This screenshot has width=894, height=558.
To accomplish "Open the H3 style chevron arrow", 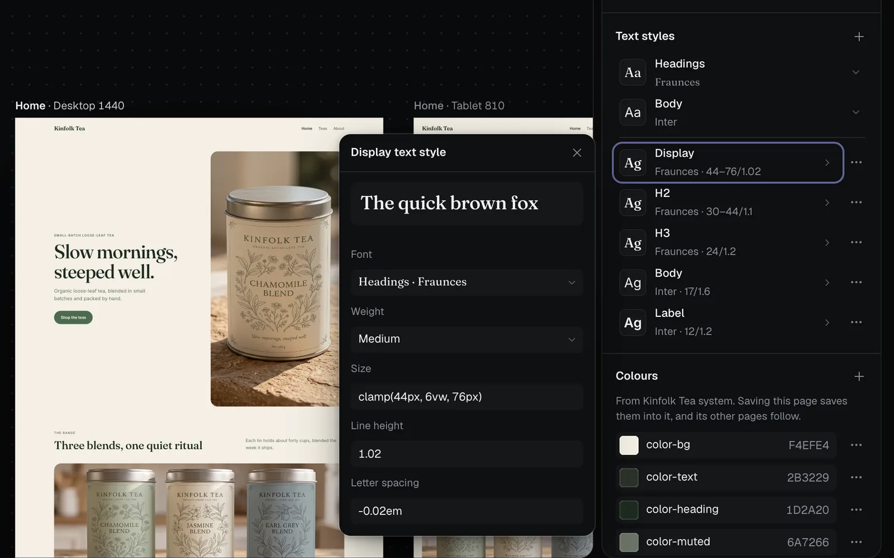I will tap(827, 243).
